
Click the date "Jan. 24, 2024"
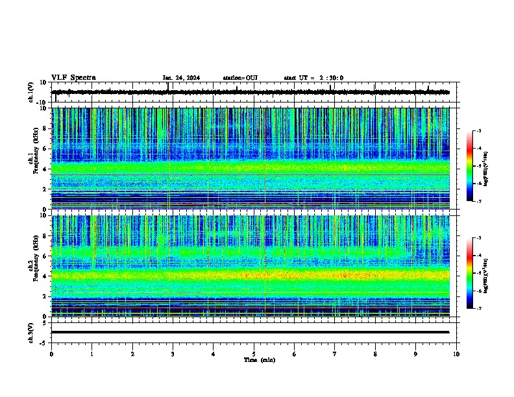(x=181, y=78)
